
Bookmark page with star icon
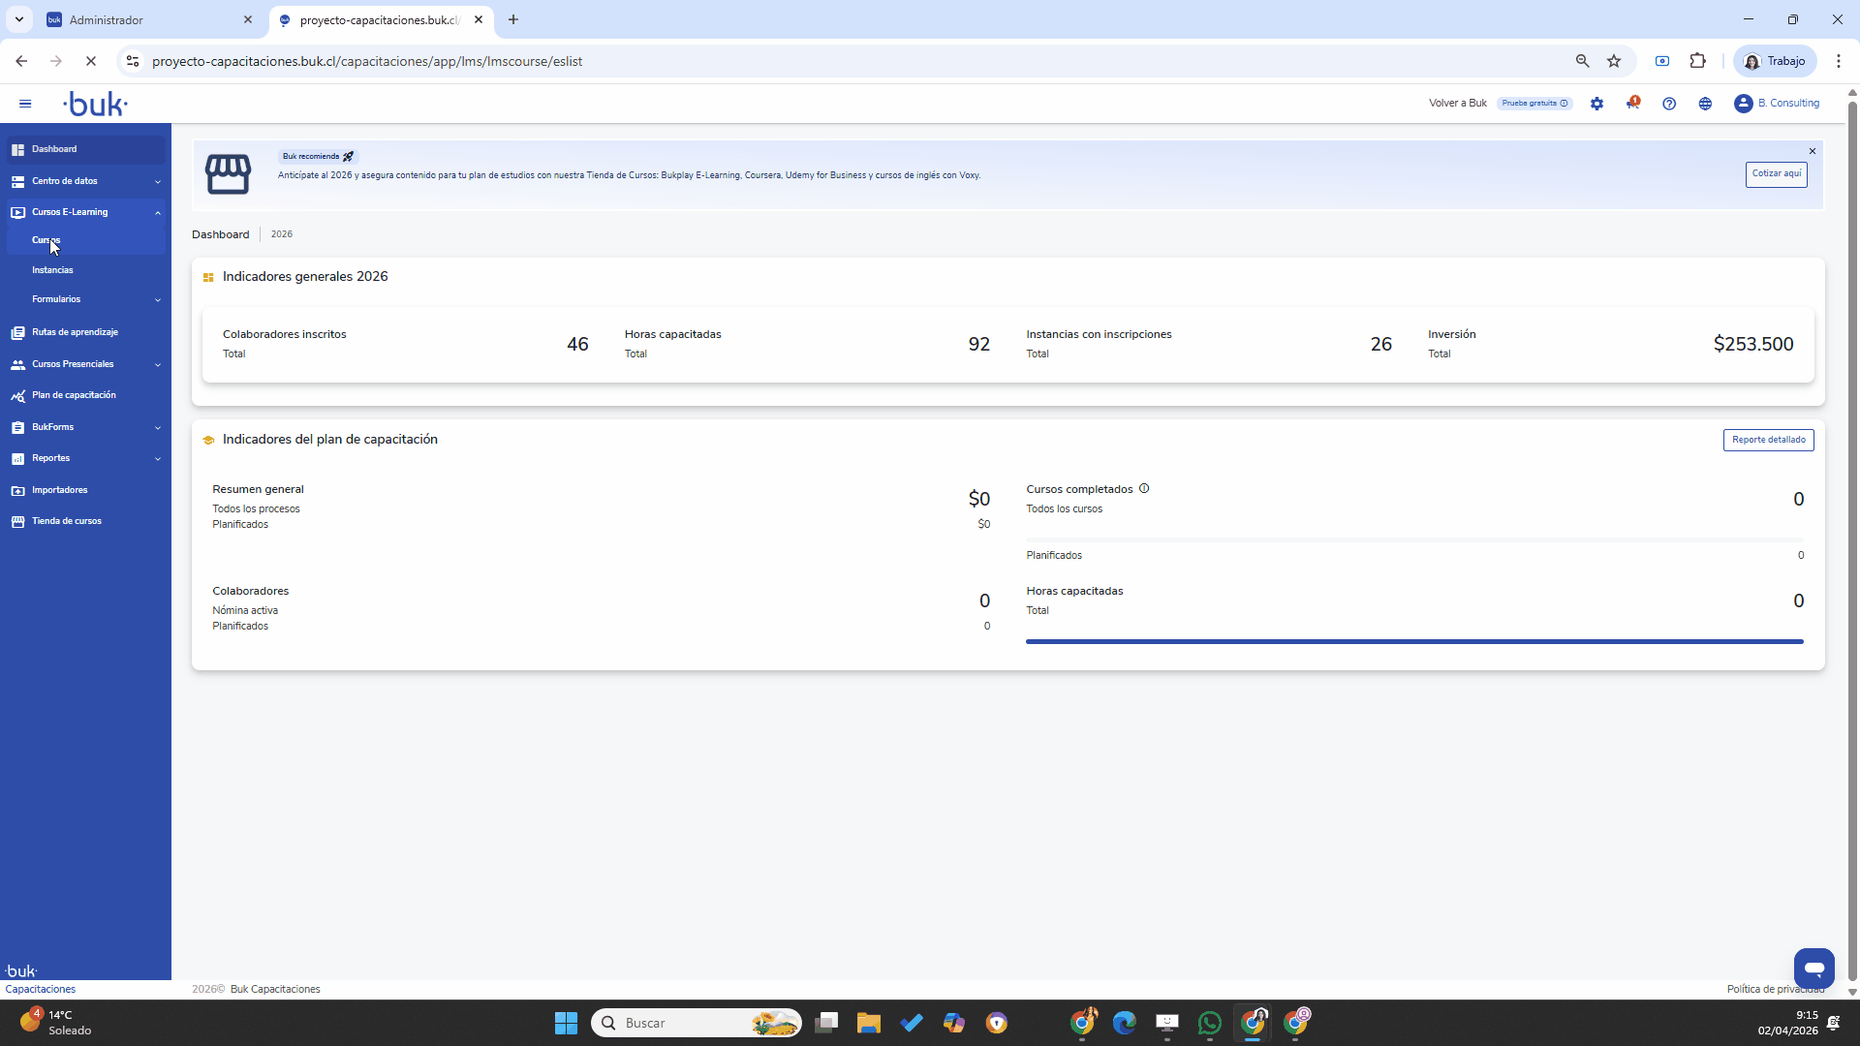click(x=1614, y=61)
